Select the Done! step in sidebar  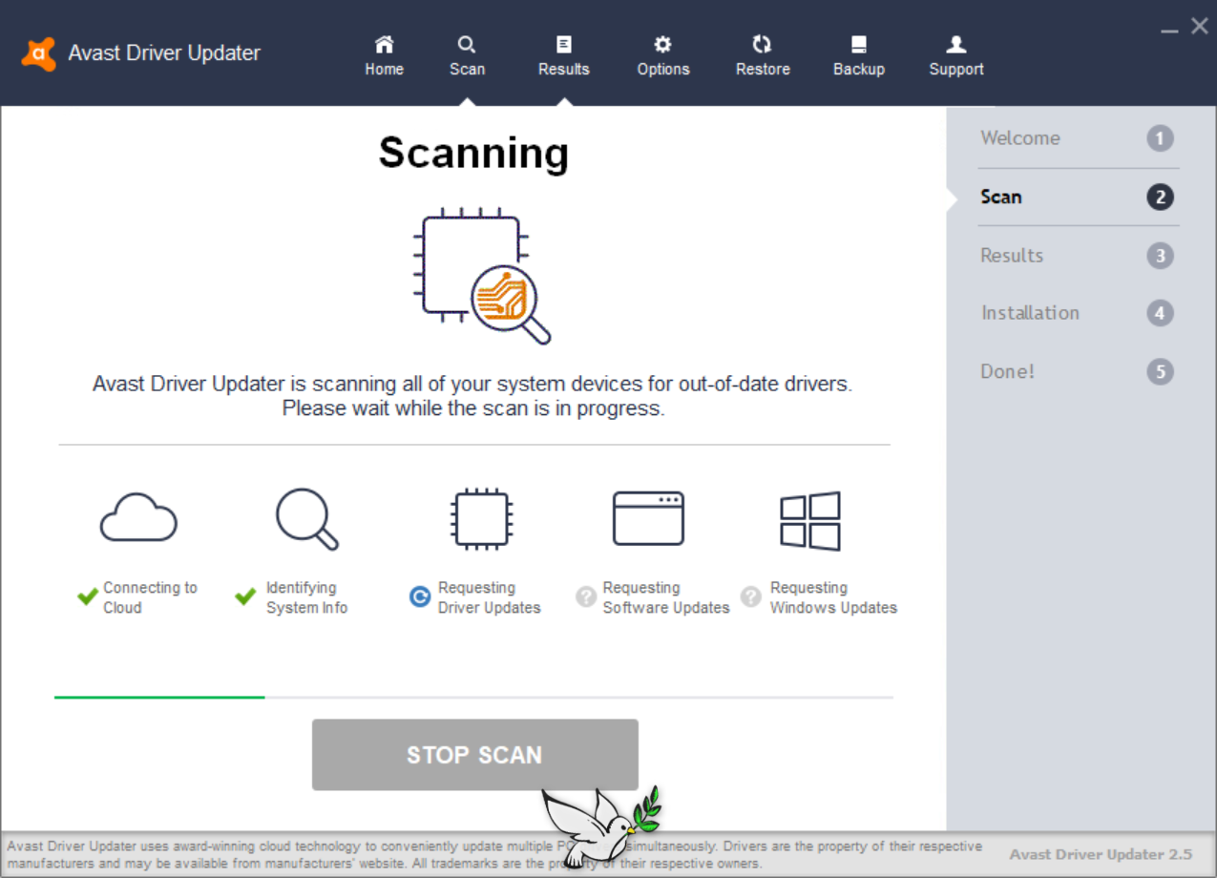tap(1078, 371)
